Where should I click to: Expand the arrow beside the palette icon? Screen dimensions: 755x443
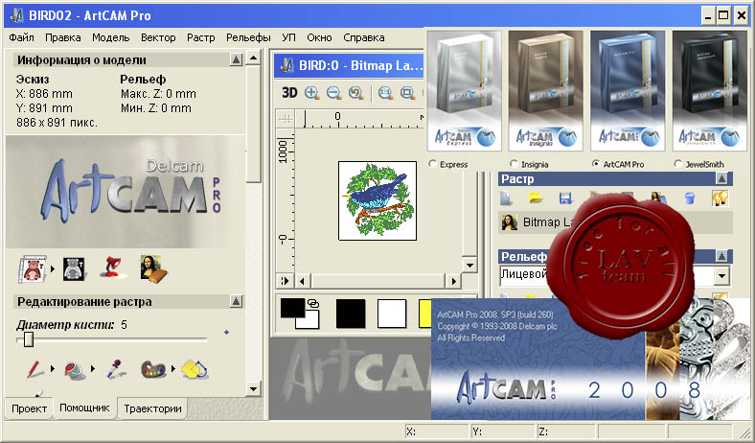click(172, 369)
